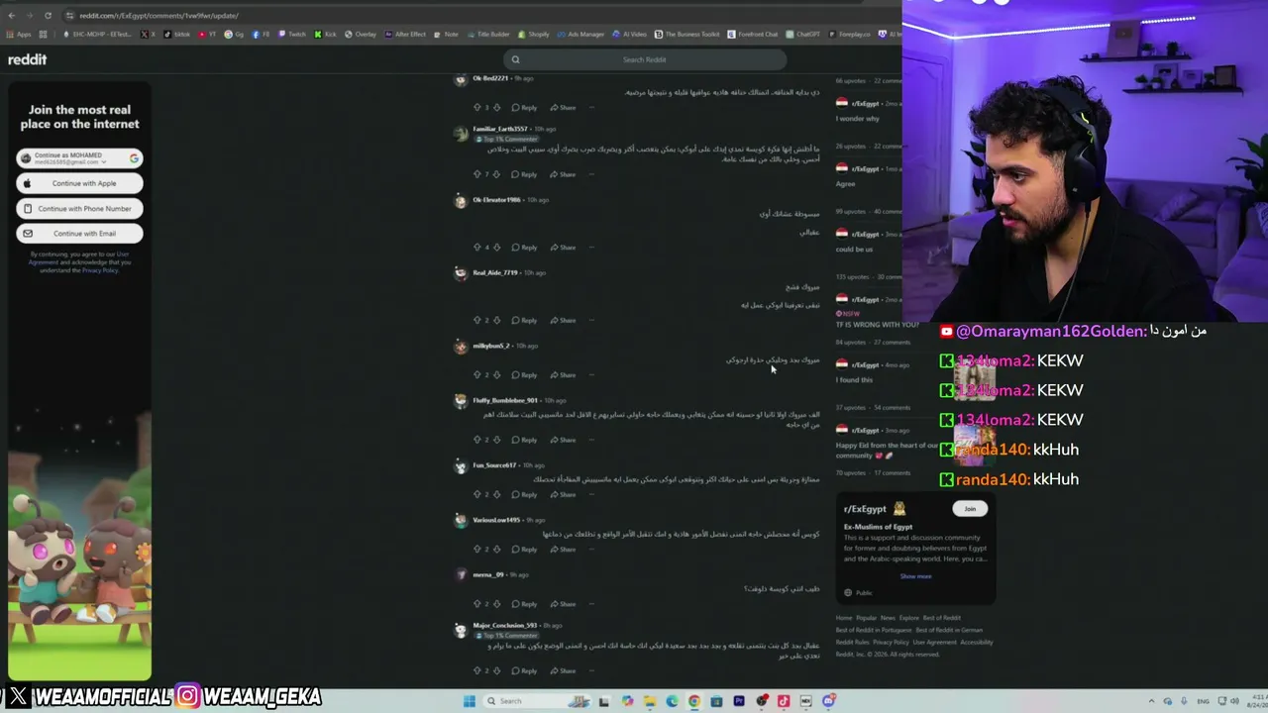The height and width of the screenshot is (713, 1268).
Task: Open more options on Ok-Bed2221 comment
Action: tap(592, 107)
